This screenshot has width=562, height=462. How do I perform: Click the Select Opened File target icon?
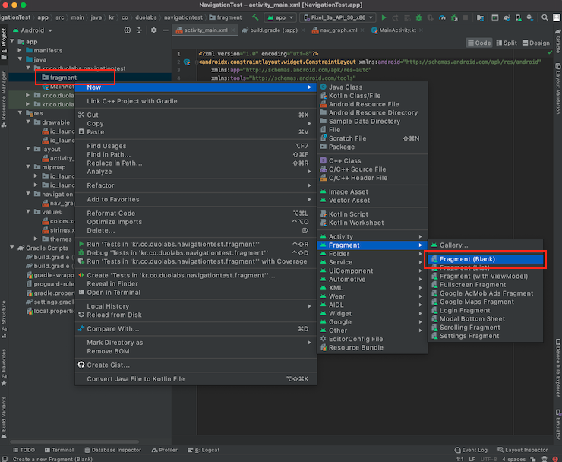128,30
